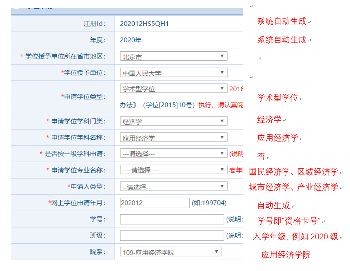
Task: Click the ▼ arrow on the 院系 selector
Action: [x=216, y=251]
